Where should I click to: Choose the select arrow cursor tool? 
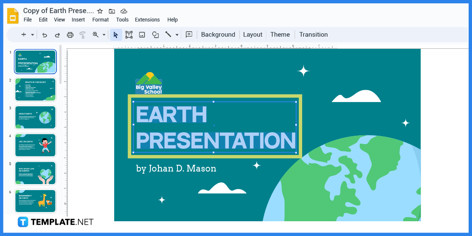click(x=116, y=35)
